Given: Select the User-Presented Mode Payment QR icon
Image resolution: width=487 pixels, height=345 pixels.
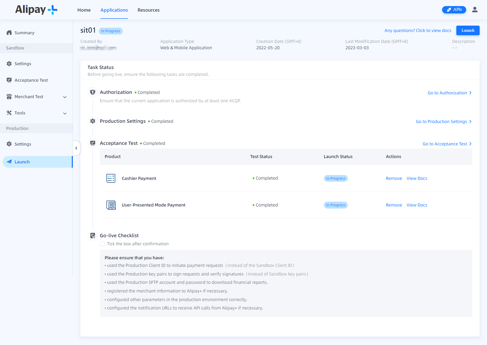Looking at the screenshot, I should [x=111, y=205].
